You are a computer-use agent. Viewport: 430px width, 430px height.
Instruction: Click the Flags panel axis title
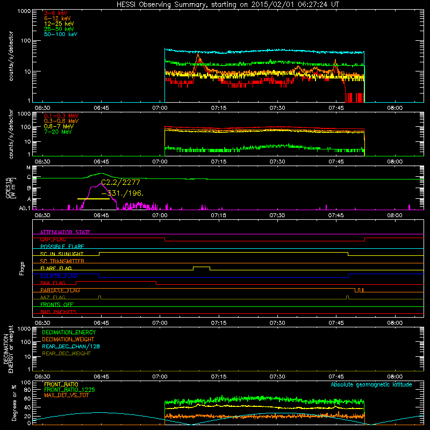coord(22,268)
